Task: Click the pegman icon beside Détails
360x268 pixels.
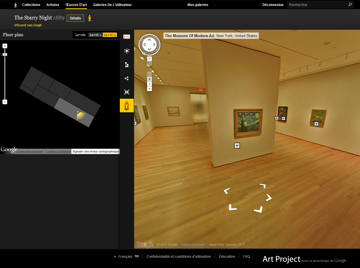Action: (90, 18)
